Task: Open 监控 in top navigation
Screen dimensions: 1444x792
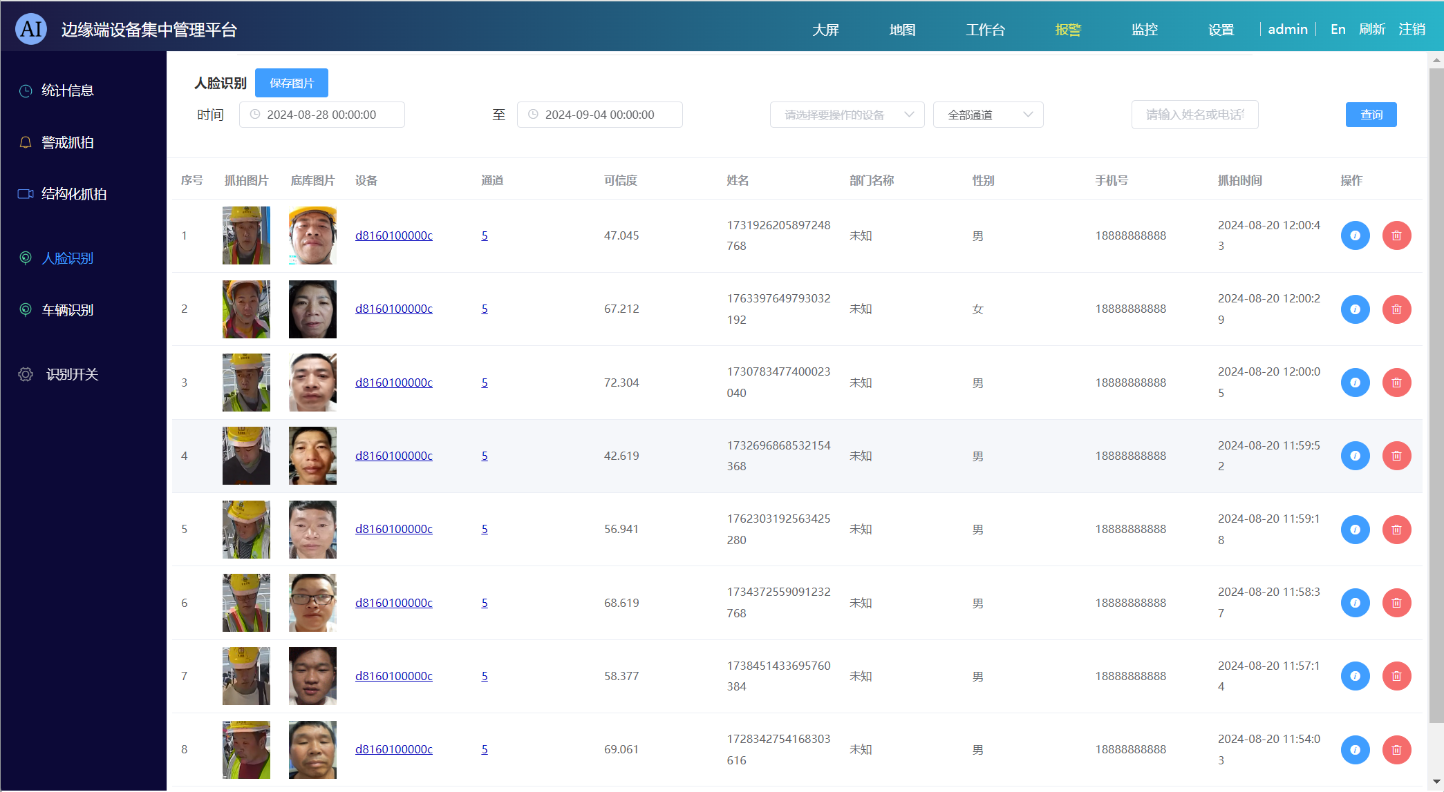Action: (1144, 30)
